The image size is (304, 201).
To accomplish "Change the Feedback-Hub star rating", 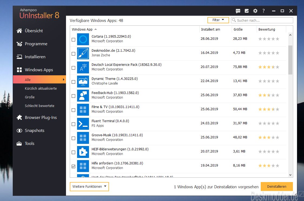I will [269, 95].
